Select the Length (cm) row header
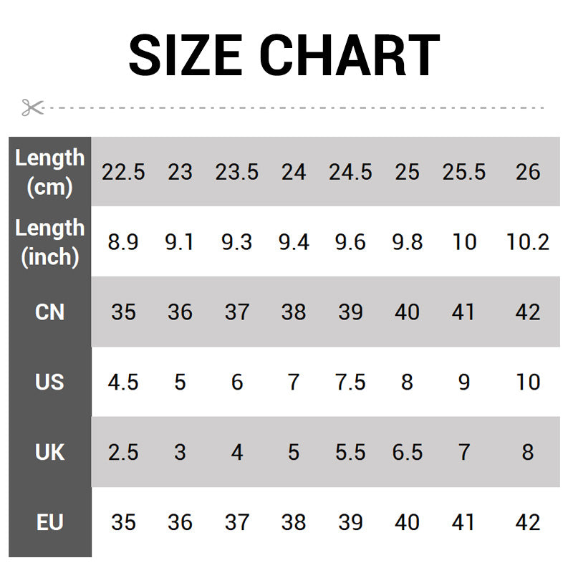 tap(49, 172)
